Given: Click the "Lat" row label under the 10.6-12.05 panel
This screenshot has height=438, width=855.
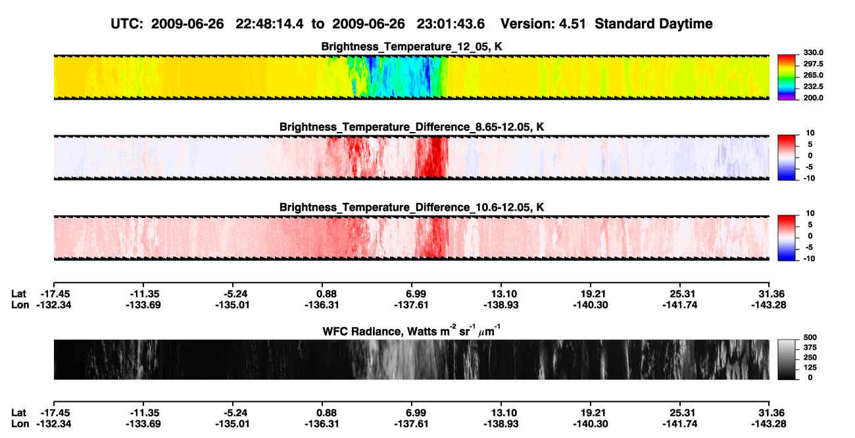Looking at the screenshot, I should tap(20, 294).
